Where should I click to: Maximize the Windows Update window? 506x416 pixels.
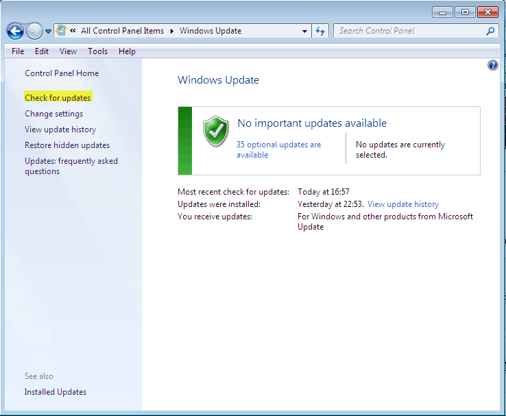pos(465,12)
